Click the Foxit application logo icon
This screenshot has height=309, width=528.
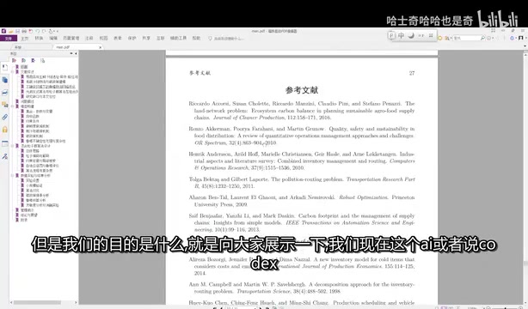(x=3, y=31)
